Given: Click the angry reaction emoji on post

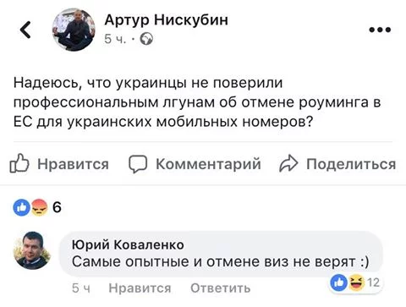Looking at the screenshot, I should tap(39, 208).
